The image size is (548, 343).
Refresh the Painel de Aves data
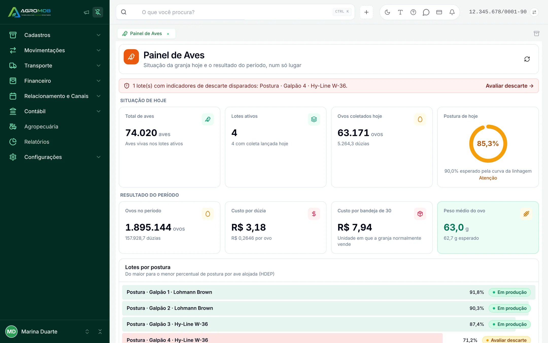pos(527,59)
